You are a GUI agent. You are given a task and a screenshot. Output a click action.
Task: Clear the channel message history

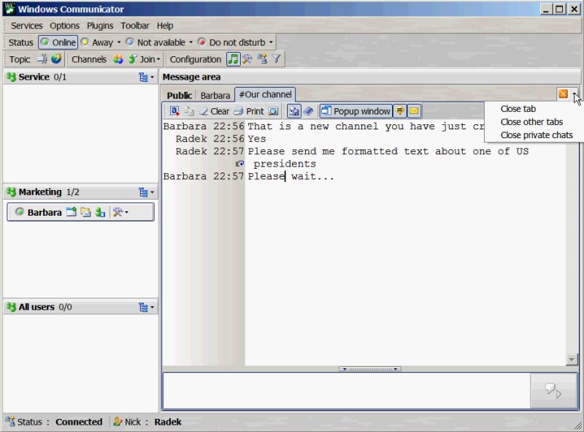217,111
